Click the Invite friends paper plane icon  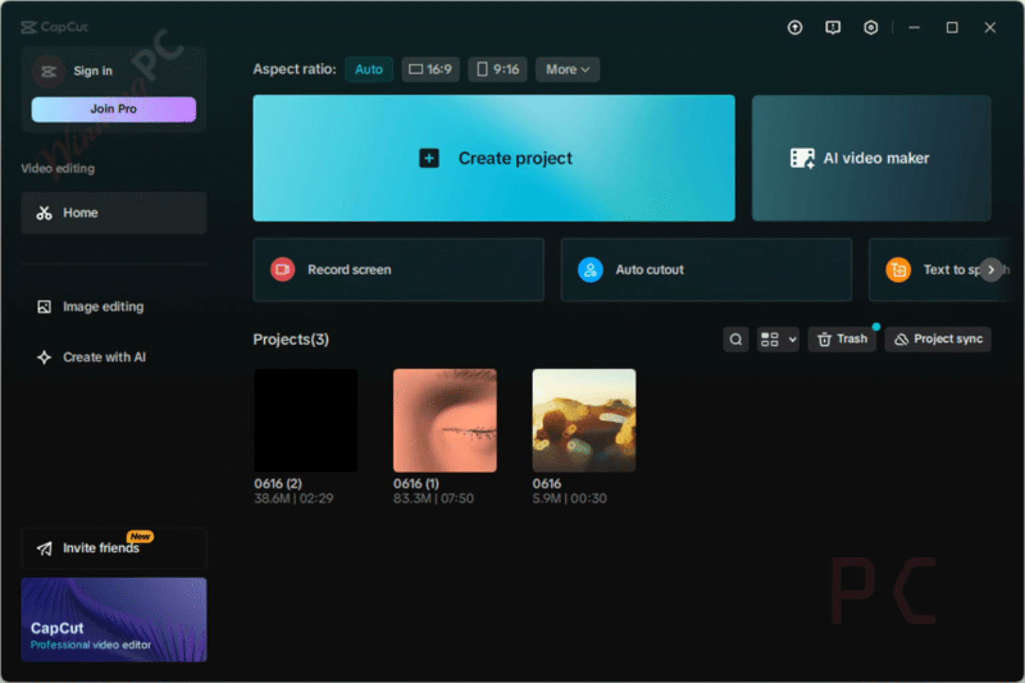44,548
